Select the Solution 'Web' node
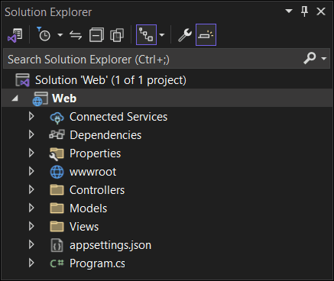334x281 pixels. 111,80
